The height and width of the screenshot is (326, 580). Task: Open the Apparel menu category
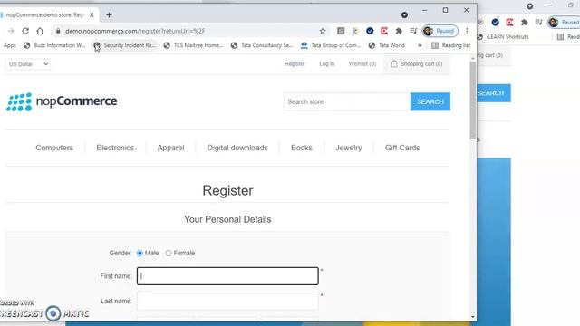[170, 148]
